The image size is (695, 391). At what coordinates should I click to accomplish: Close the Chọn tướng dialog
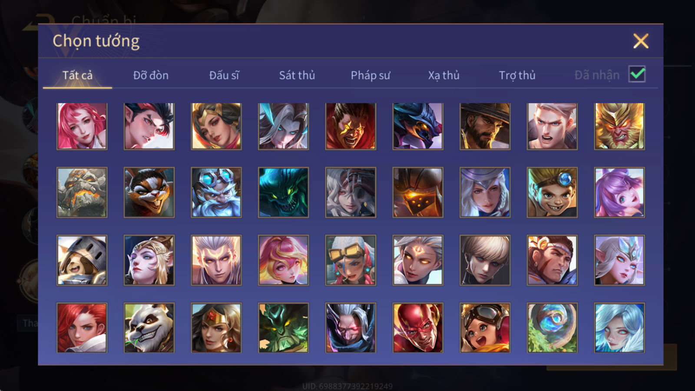[x=641, y=41]
